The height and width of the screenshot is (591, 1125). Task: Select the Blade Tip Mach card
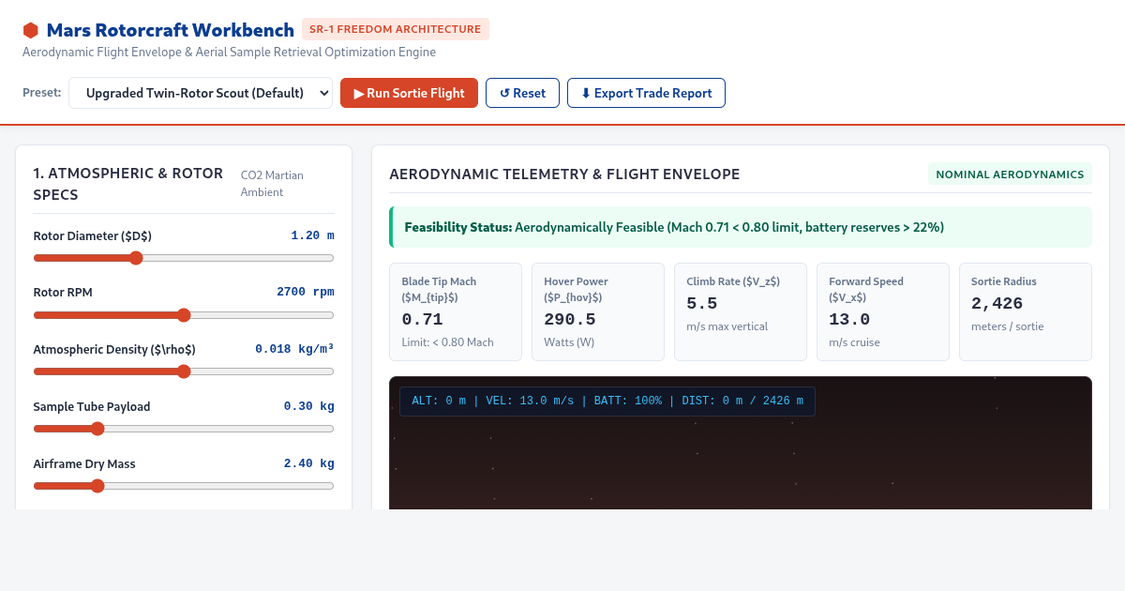pos(456,312)
